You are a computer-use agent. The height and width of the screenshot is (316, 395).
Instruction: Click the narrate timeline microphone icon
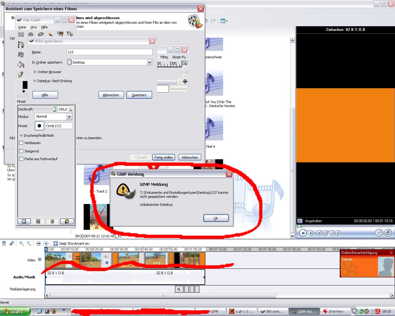click(x=11, y=243)
